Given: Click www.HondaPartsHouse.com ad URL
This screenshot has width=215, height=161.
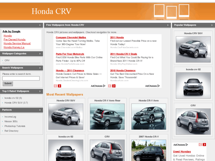Looking at the screenshot, I should click(x=70, y=64).
